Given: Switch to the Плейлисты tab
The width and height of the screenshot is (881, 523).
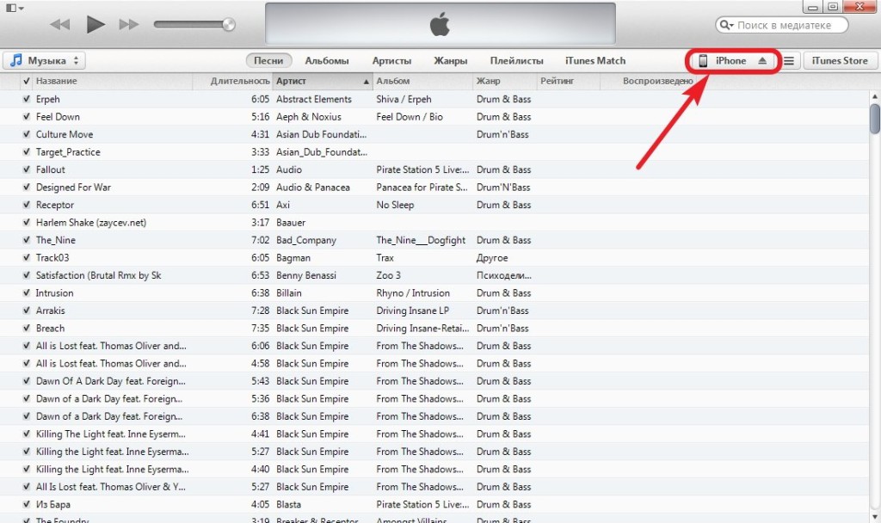Looking at the screenshot, I should coord(516,61).
